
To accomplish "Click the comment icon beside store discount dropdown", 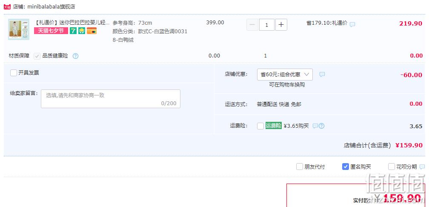I will tap(322, 74).
